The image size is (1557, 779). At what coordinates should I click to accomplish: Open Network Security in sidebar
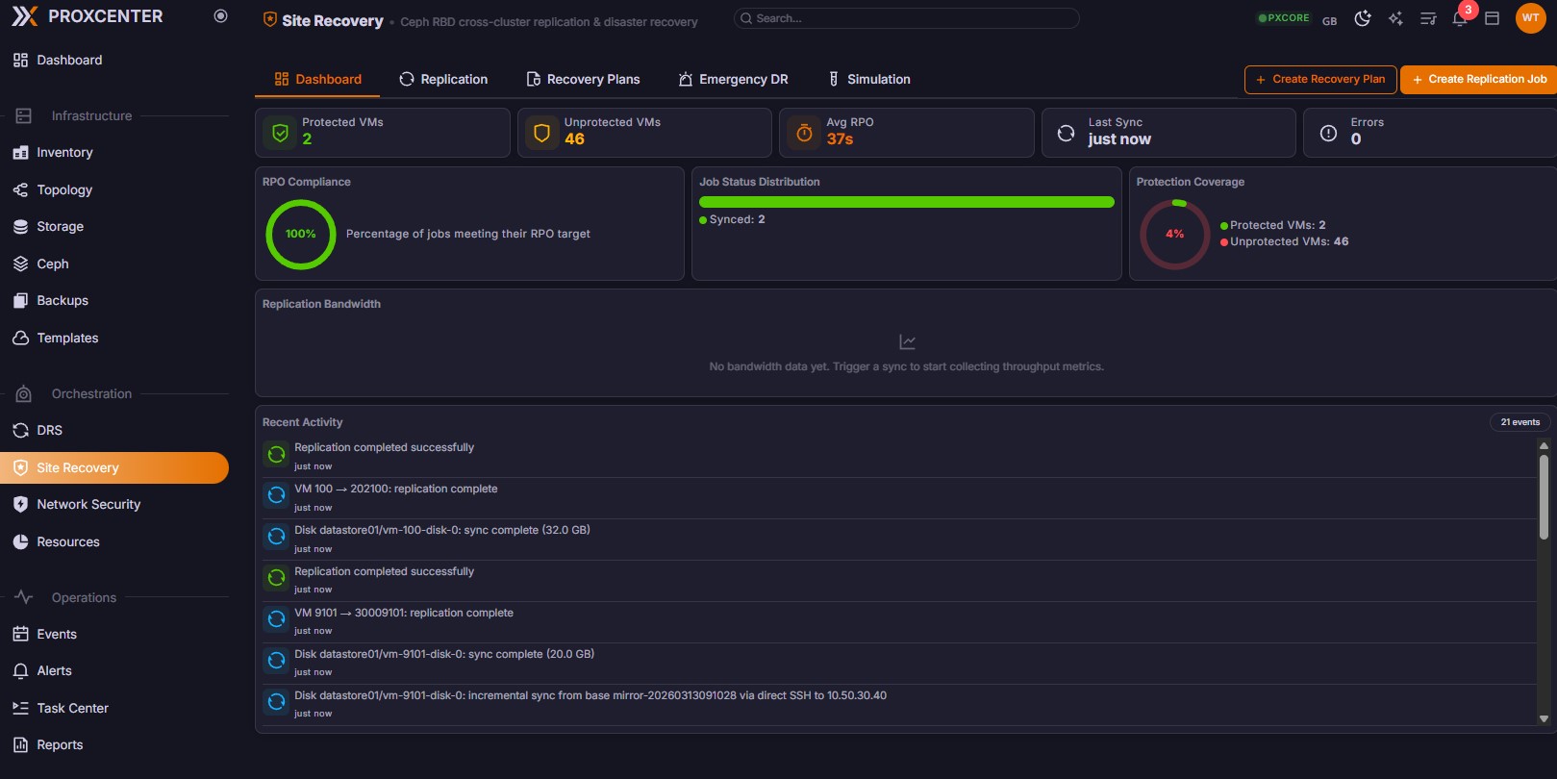88,504
